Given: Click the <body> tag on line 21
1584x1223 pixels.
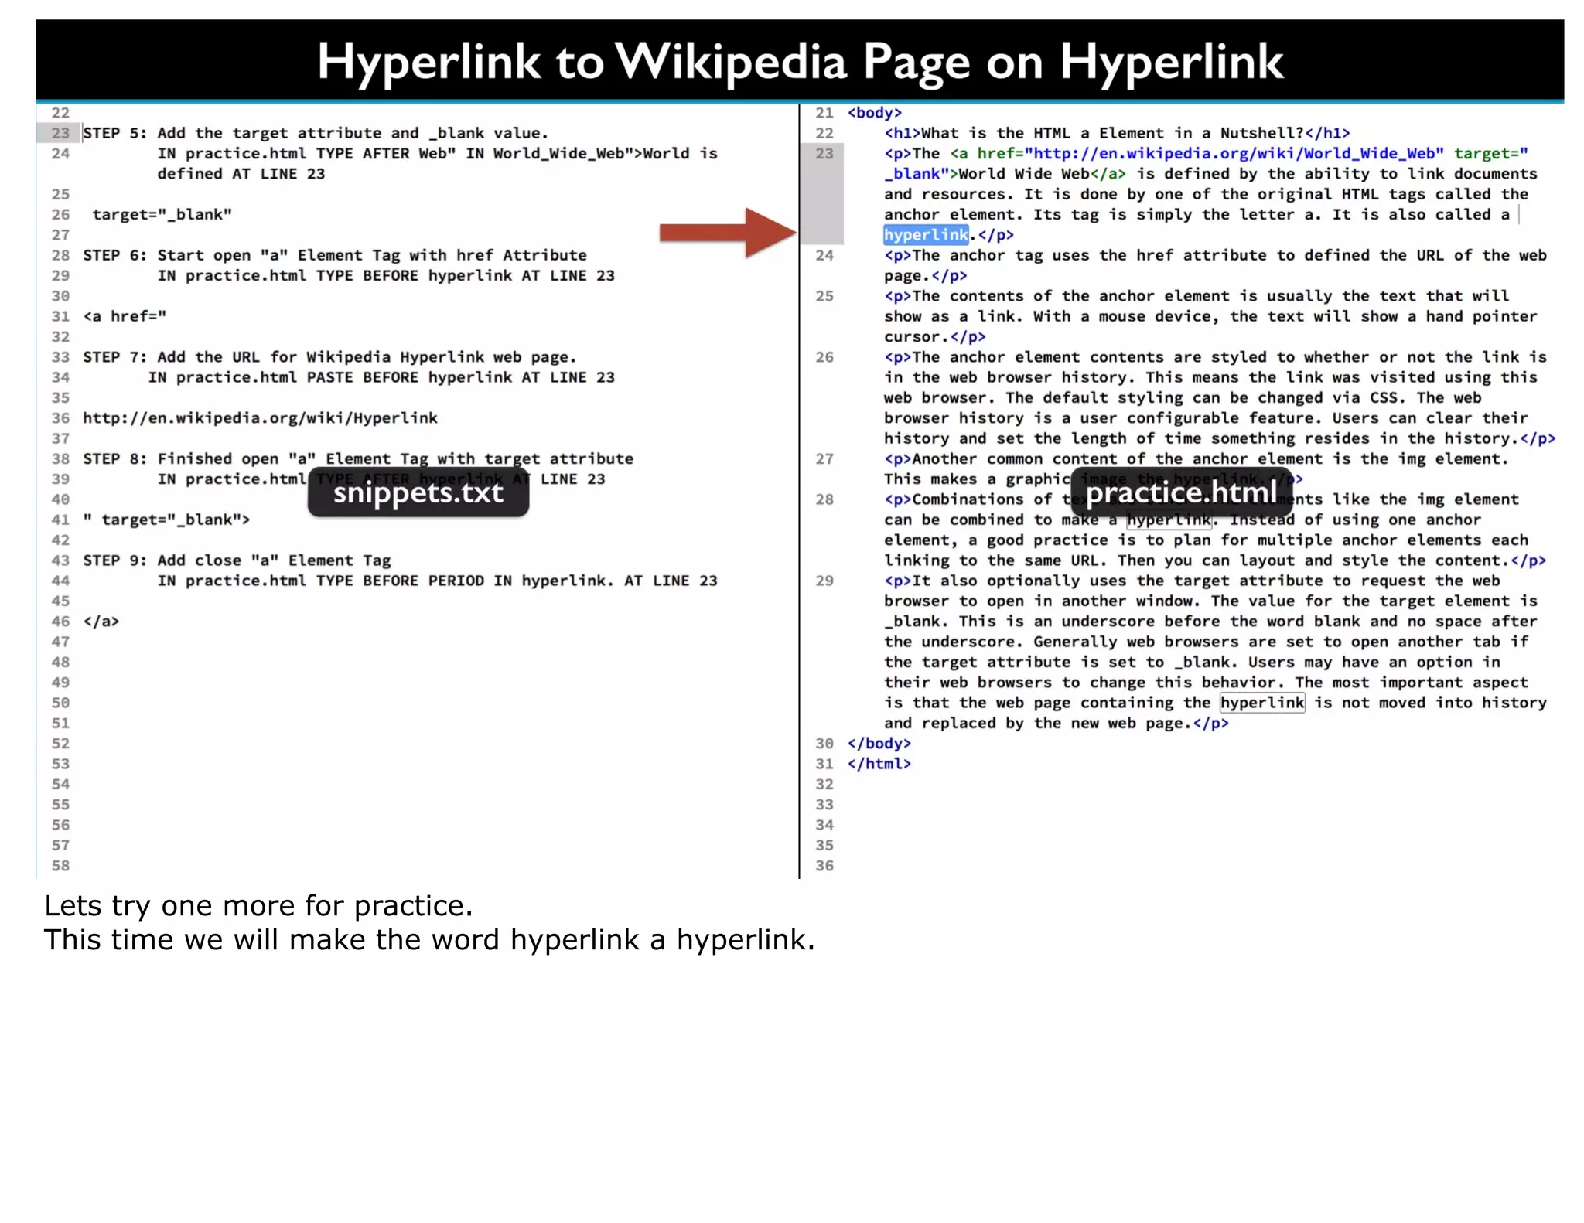Looking at the screenshot, I should 875,113.
